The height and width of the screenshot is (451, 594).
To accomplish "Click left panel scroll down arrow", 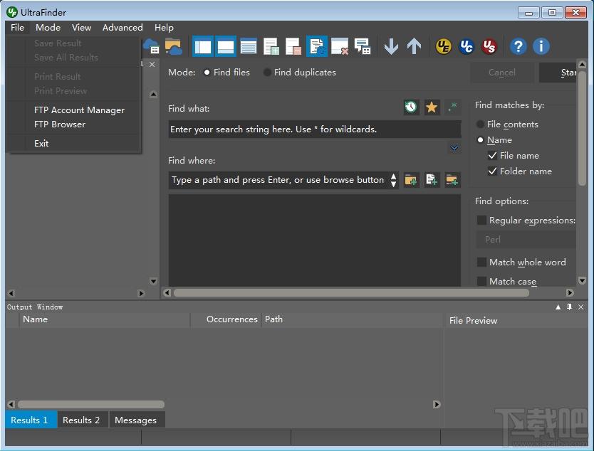I will point(153,281).
